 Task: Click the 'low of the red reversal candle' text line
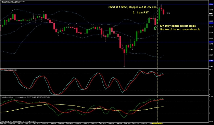(x=180, y=29)
